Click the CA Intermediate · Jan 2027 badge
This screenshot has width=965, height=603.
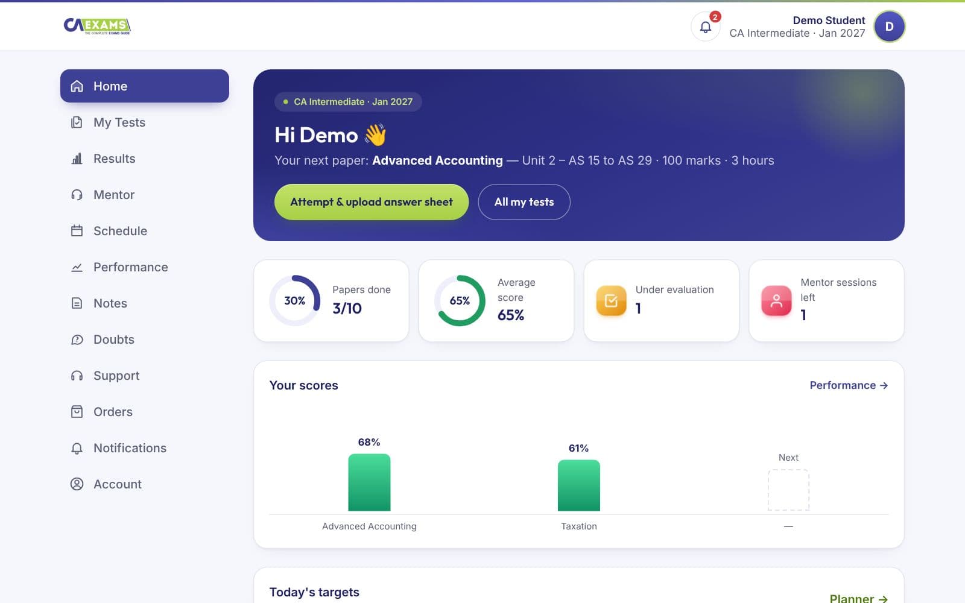(348, 102)
